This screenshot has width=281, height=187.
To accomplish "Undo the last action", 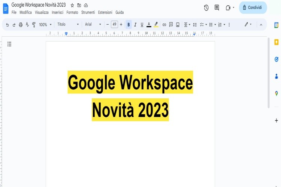I will tap(7, 25).
